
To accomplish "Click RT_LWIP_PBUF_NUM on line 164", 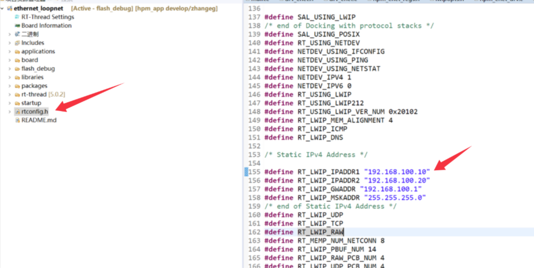I will [331, 249].
